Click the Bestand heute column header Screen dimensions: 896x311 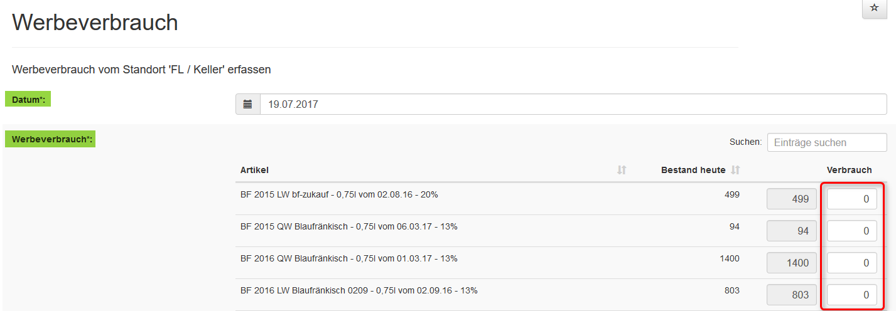click(693, 170)
